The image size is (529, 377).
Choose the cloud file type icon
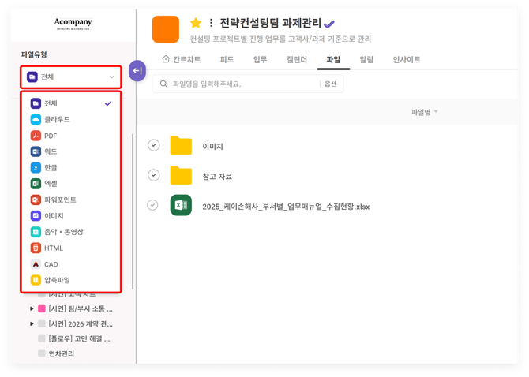click(36, 119)
